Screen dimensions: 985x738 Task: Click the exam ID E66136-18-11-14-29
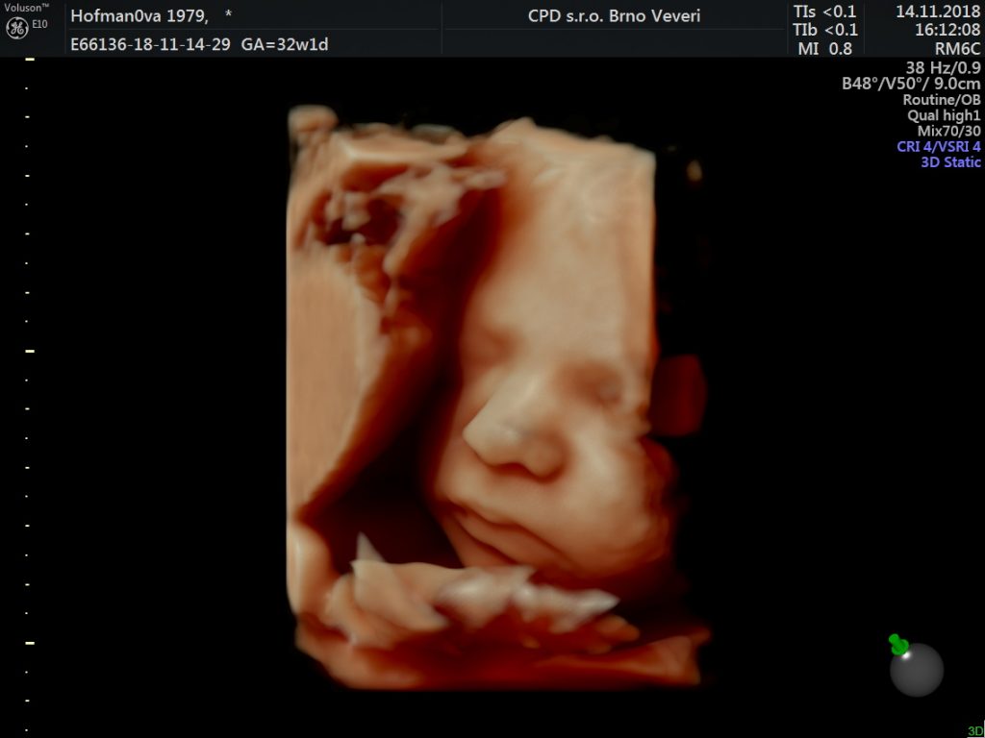tap(150, 44)
